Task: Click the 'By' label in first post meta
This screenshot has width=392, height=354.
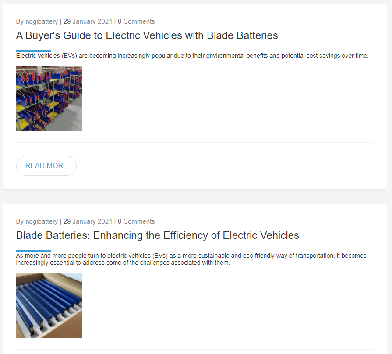Action: click(20, 21)
